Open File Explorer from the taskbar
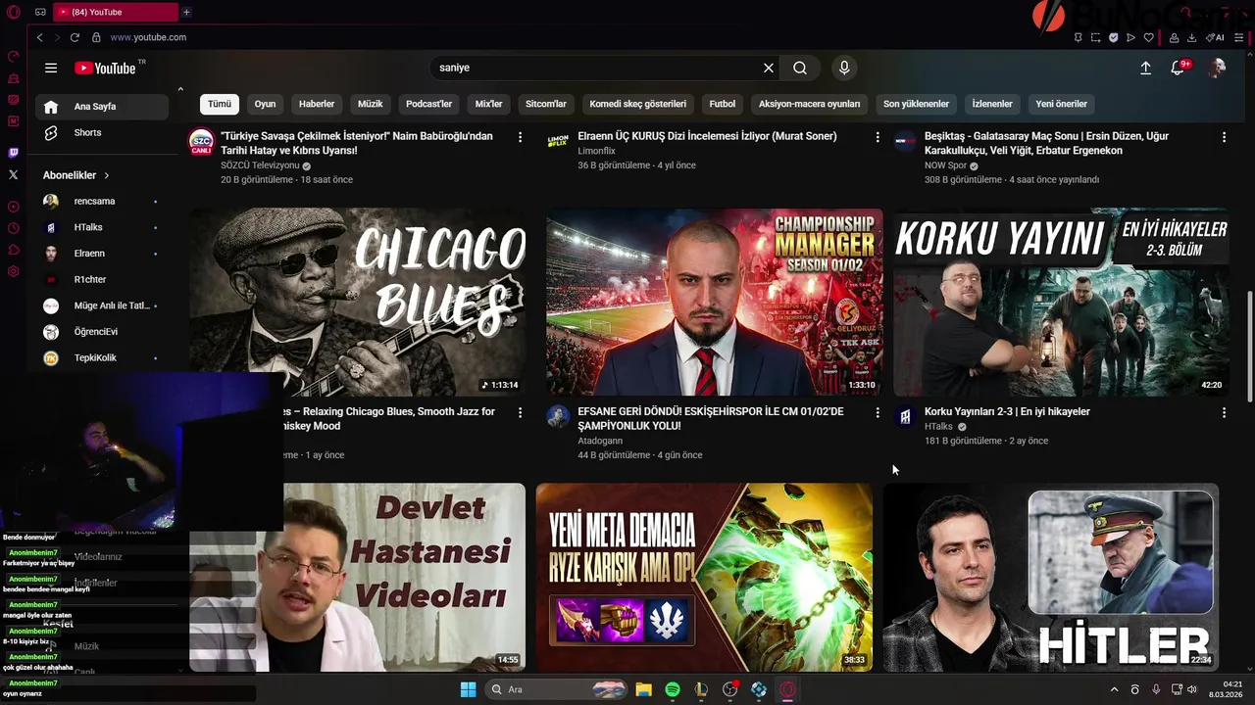The width and height of the screenshot is (1255, 705). [x=644, y=689]
